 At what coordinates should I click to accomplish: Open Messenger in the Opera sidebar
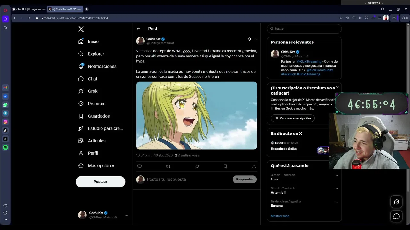click(x=5, y=96)
